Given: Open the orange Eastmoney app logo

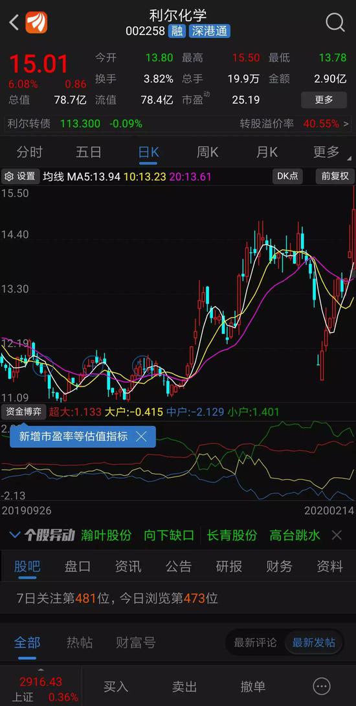Looking at the screenshot, I should pos(36,22).
